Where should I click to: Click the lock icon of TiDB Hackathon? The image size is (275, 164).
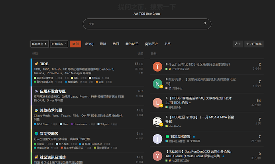(x=83, y=144)
